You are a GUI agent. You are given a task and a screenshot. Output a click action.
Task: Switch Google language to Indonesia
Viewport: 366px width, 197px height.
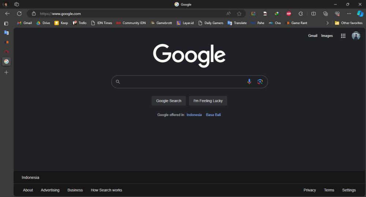coord(194,115)
